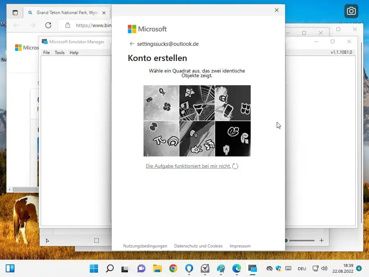Open Tools menu in Emulator Manager

[x=59, y=53]
